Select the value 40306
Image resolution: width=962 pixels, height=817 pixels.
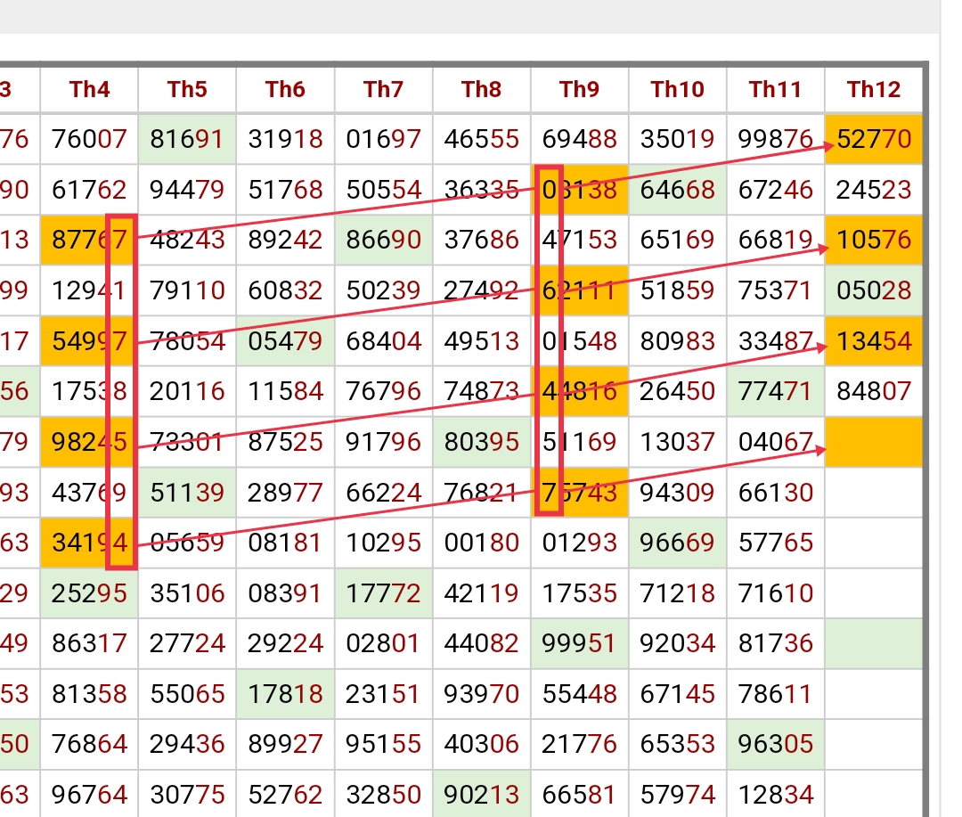pos(482,745)
